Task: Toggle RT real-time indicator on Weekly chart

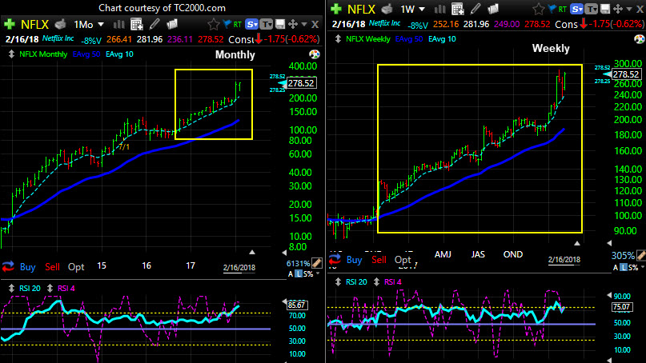Action: [x=563, y=9]
